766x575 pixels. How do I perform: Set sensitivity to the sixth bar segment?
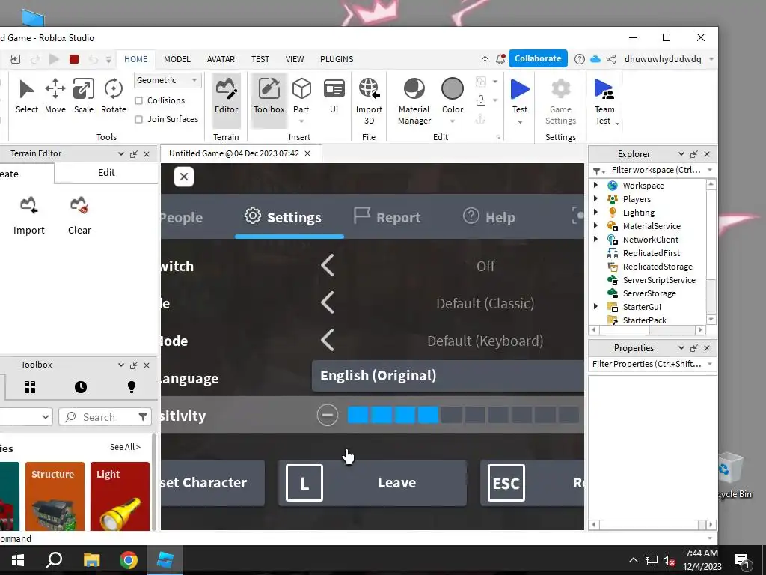(x=475, y=415)
